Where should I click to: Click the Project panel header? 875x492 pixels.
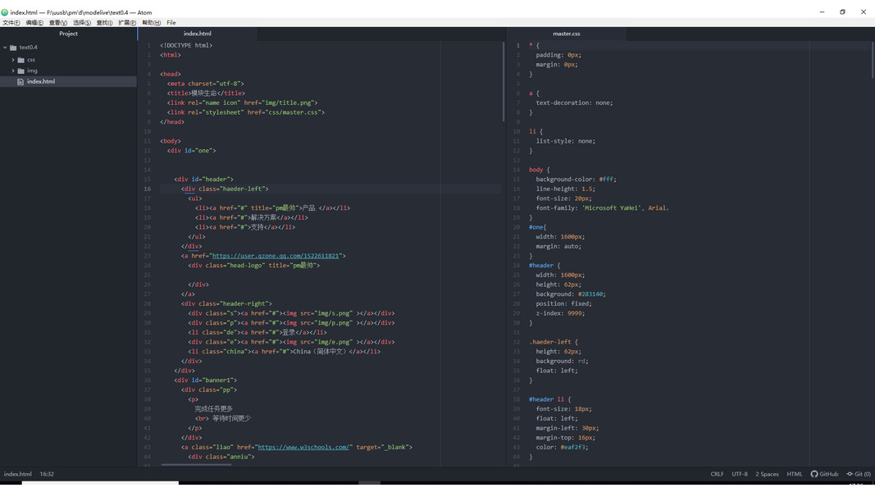tap(68, 34)
